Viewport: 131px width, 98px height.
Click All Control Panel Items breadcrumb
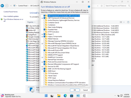[x=35, y=6]
